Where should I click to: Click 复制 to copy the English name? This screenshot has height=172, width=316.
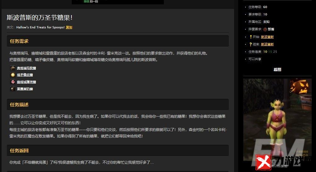pyautogui.click(x=69, y=27)
